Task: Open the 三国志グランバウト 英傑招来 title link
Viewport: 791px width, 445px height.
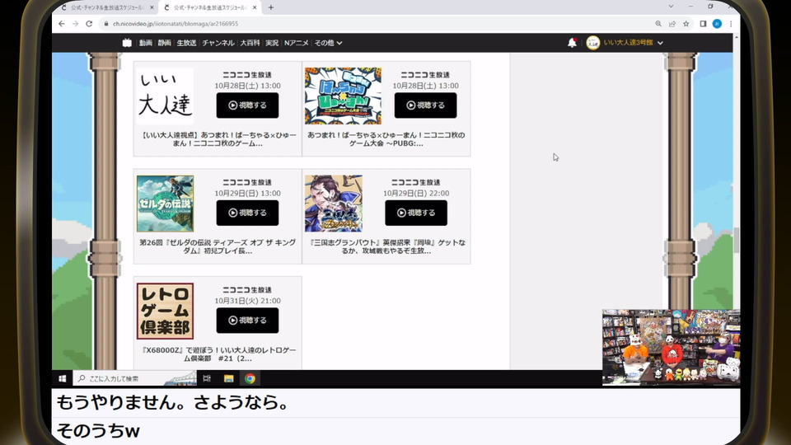Action: [386, 246]
